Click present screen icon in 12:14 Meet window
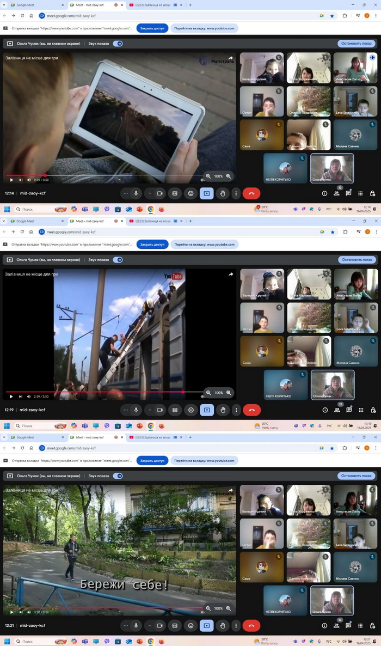This screenshot has height=646, width=381. click(207, 193)
